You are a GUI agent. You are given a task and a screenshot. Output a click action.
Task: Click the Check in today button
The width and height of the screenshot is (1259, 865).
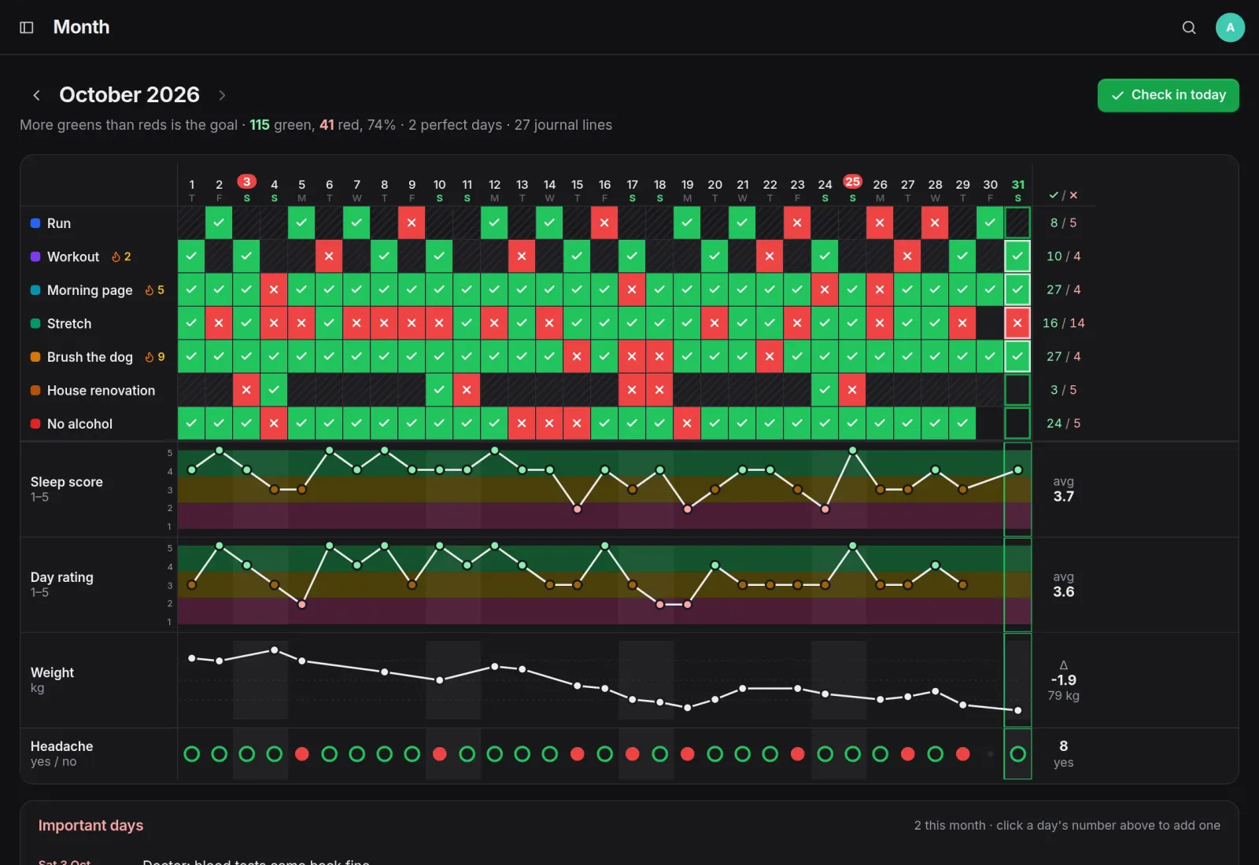click(x=1168, y=95)
